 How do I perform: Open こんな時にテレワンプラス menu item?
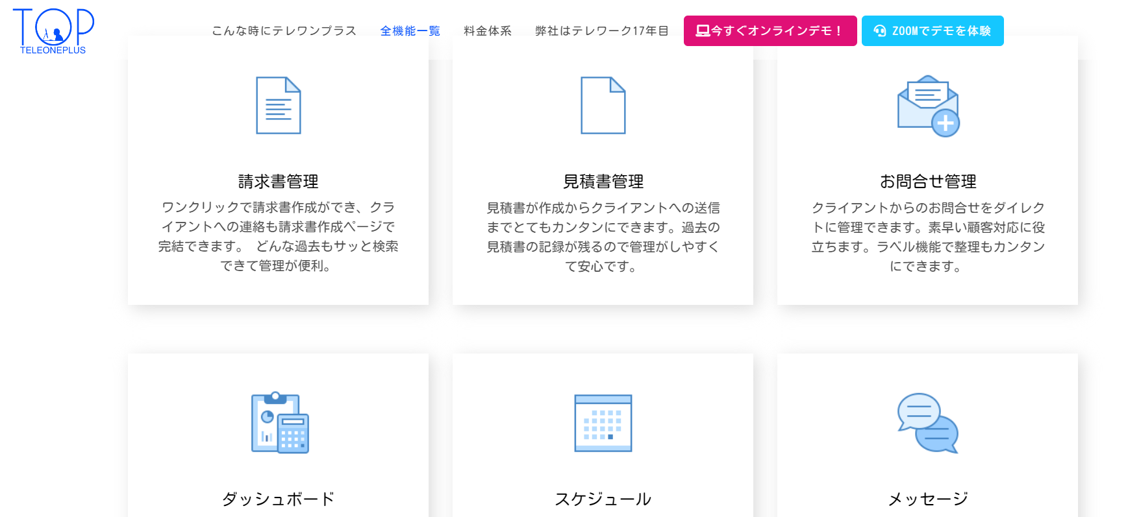click(x=284, y=30)
